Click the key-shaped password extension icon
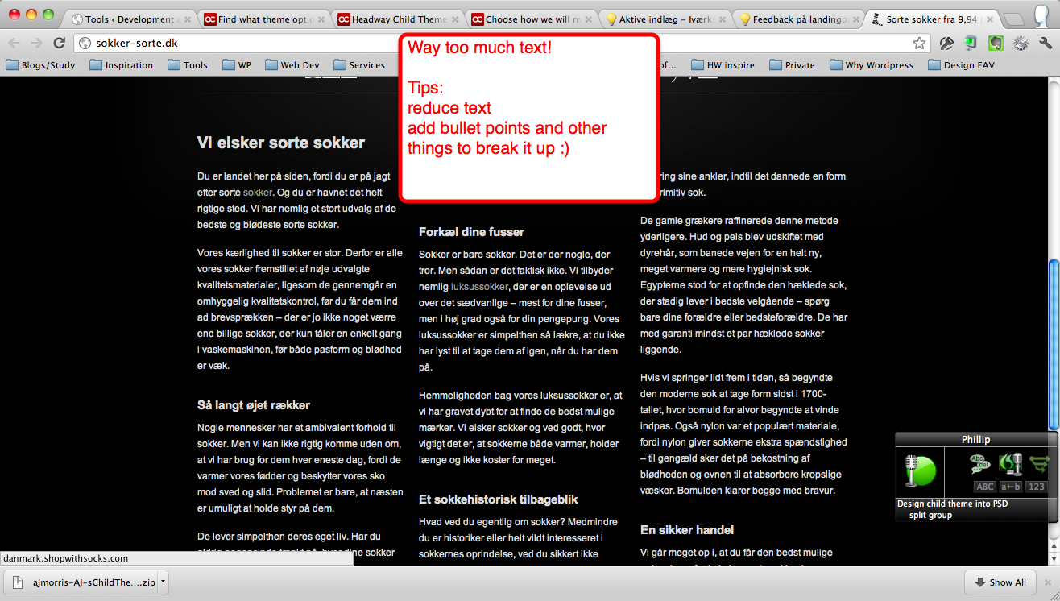 point(946,44)
